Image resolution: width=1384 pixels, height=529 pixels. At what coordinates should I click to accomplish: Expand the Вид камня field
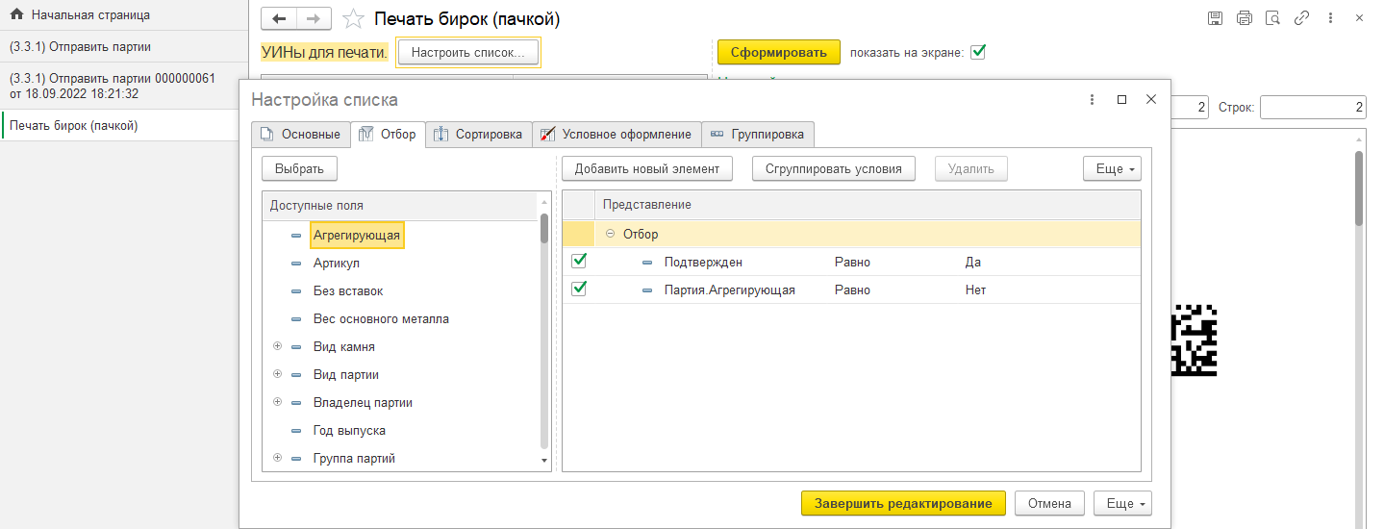(277, 346)
